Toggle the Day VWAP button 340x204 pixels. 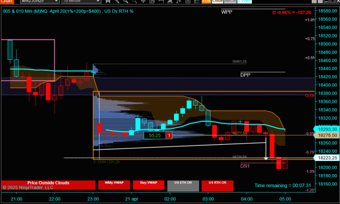click(149, 185)
